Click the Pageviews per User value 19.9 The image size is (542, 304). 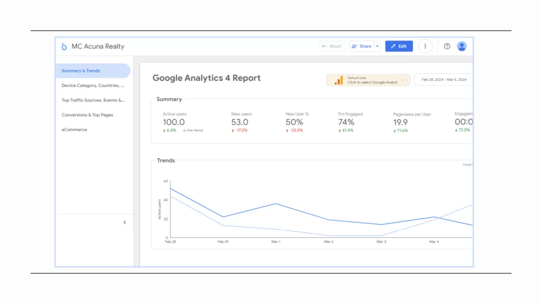(400, 122)
